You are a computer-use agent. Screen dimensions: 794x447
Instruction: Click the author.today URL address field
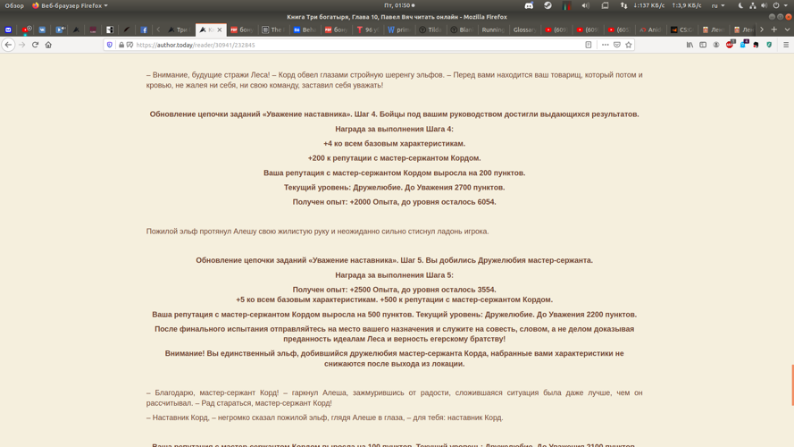tap(357, 45)
